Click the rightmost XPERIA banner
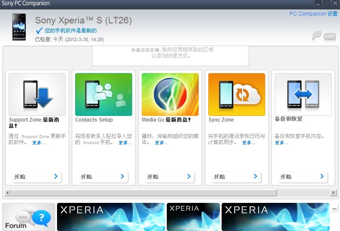The width and height of the screenshot is (340, 231). pyautogui.click(x=275, y=217)
